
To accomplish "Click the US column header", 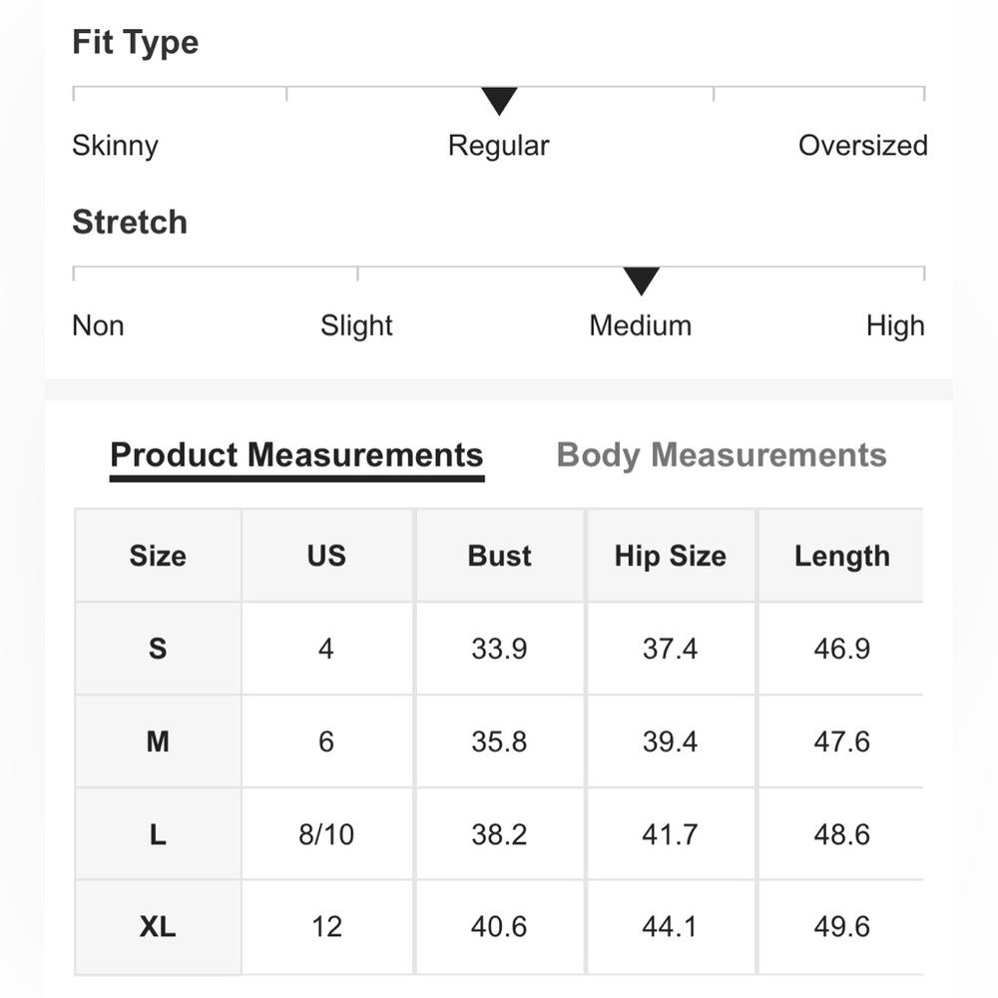I will pos(326,556).
